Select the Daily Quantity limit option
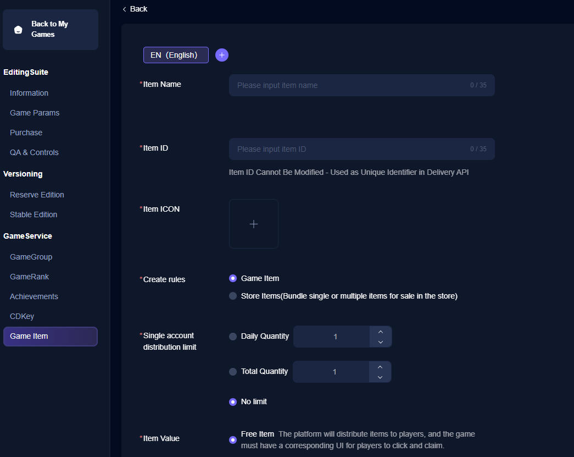 click(x=233, y=337)
